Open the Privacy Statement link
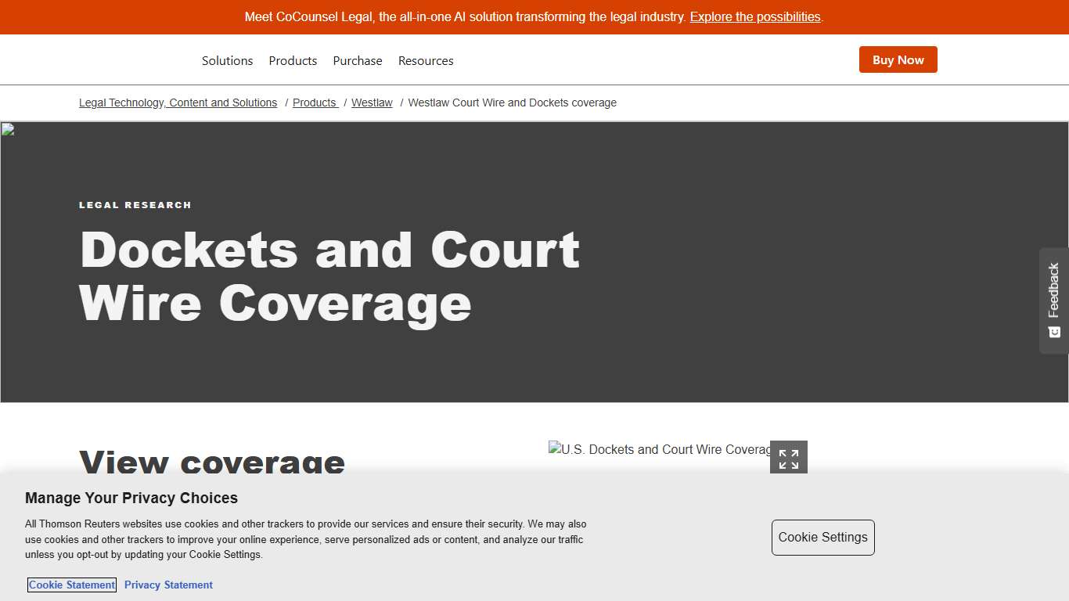This screenshot has width=1069, height=601. pos(168,585)
